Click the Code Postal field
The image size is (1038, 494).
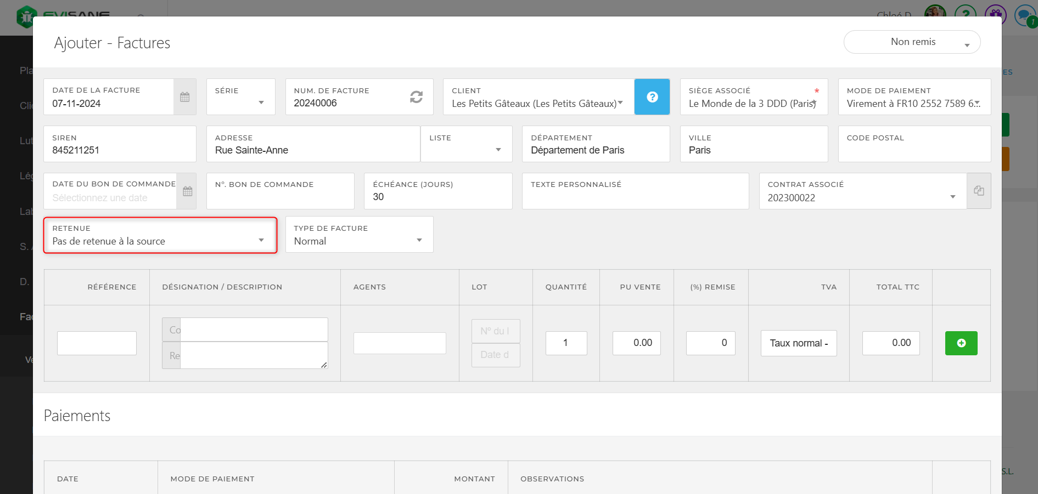(914, 150)
